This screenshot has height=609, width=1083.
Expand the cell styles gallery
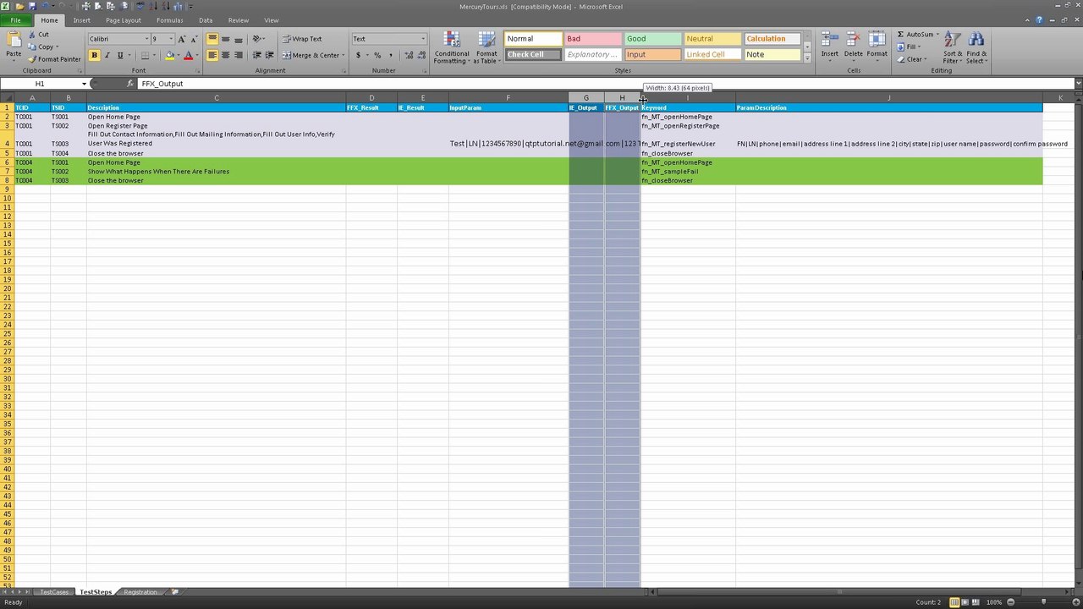pyautogui.click(x=807, y=58)
